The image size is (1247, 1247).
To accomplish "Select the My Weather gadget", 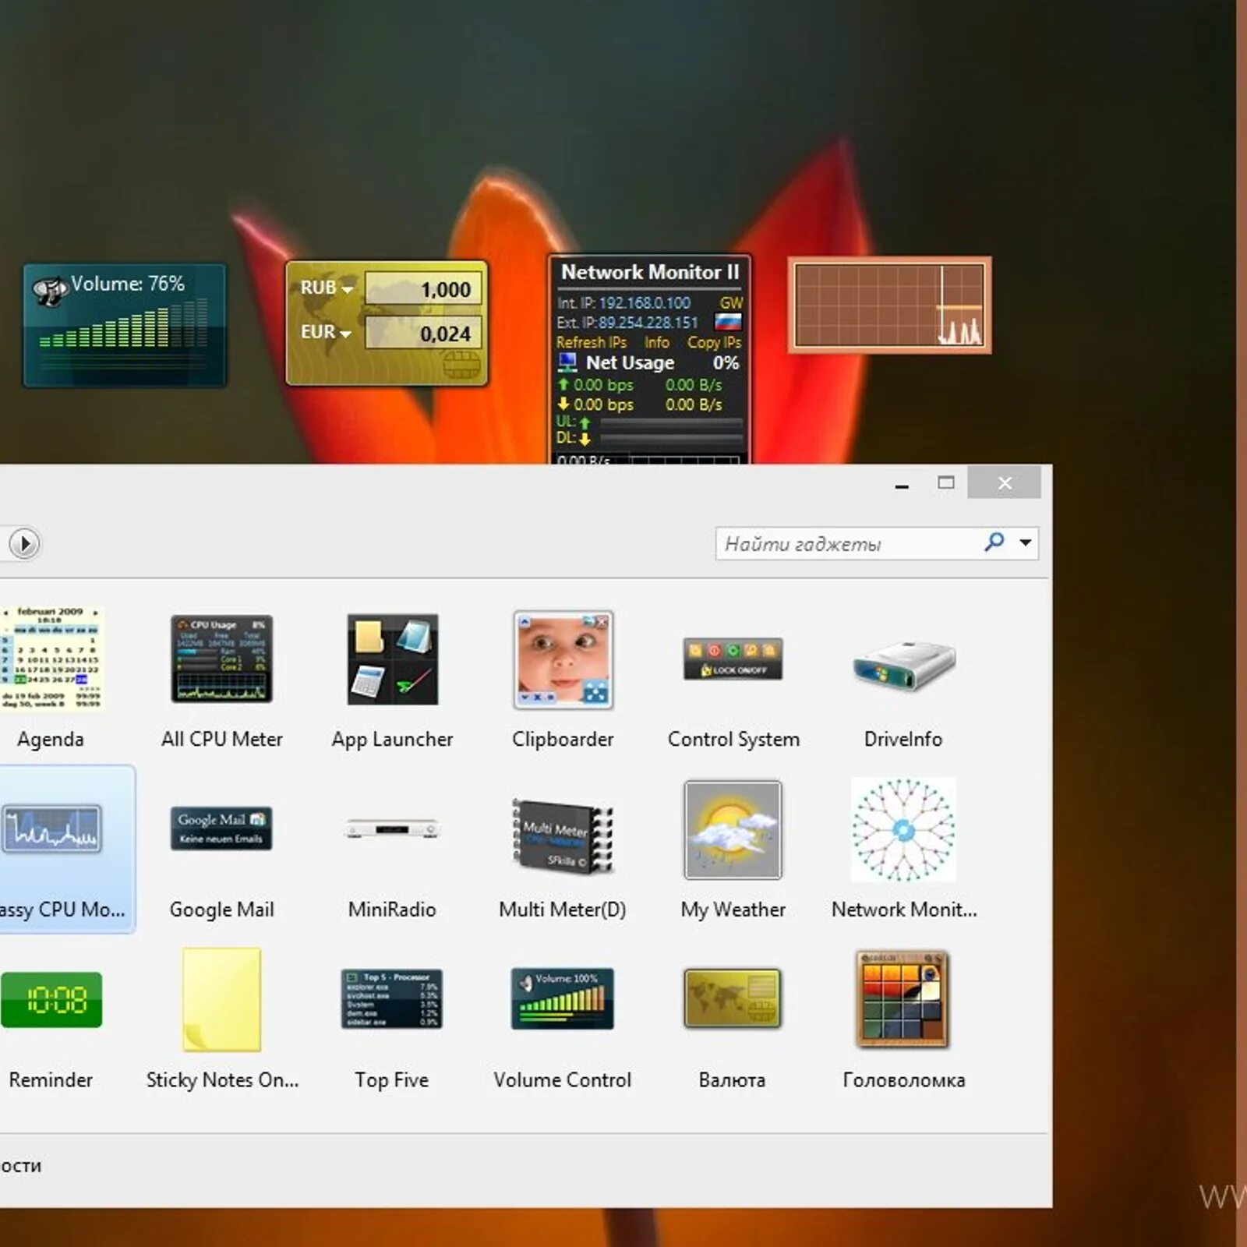I will pos(733,830).
